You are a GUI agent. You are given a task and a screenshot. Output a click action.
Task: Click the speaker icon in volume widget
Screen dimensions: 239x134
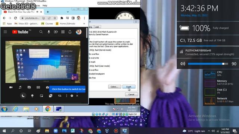tap(183, 64)
